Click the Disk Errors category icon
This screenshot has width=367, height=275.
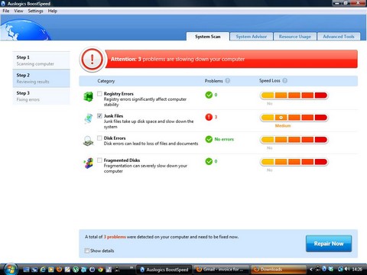tap(89, 141)
